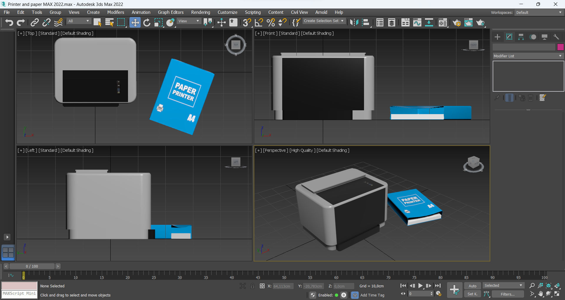Toggle Spinner Snap on the toolbar
Viewport: 565px width, 300px height.
282,22
